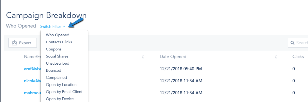
Task: Open the nicole@ contact email link
Action: tap(32, 81)
